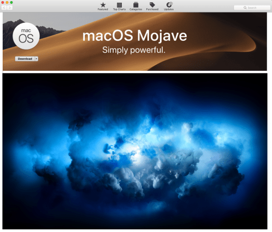This screenshot has height=232, width=272.
Task: Minimize the App Store window
Action: 7,2
